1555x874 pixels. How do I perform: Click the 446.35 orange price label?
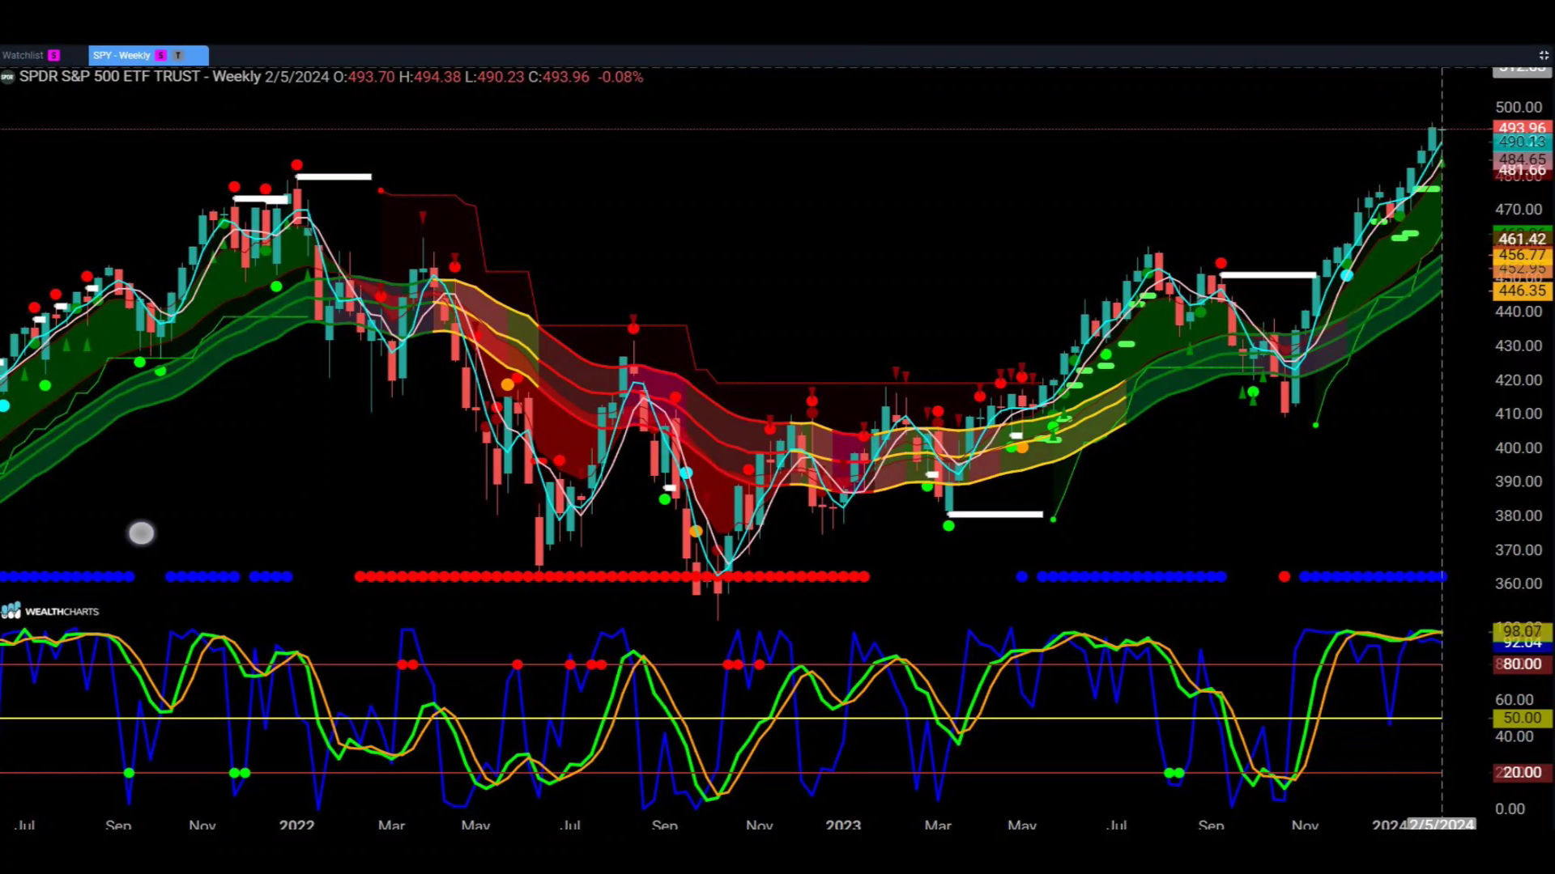point(1522,291)
